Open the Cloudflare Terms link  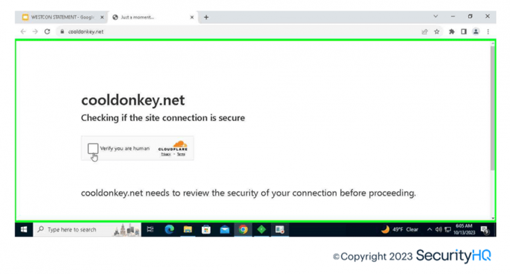pos(181,154)
